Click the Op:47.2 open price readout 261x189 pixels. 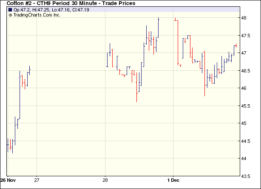(22, 10)
